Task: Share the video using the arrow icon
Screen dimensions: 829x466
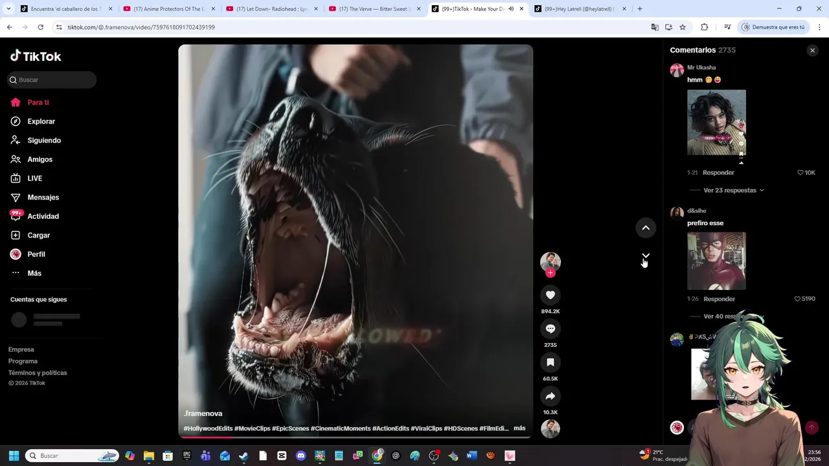Action: (x=551, y=396)
